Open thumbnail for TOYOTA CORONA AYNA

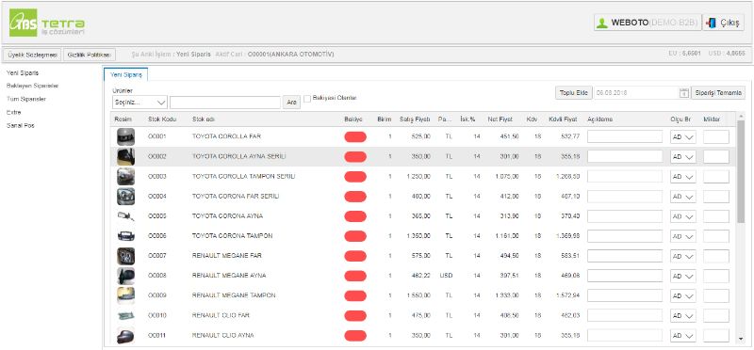click(x=125, y=216)
